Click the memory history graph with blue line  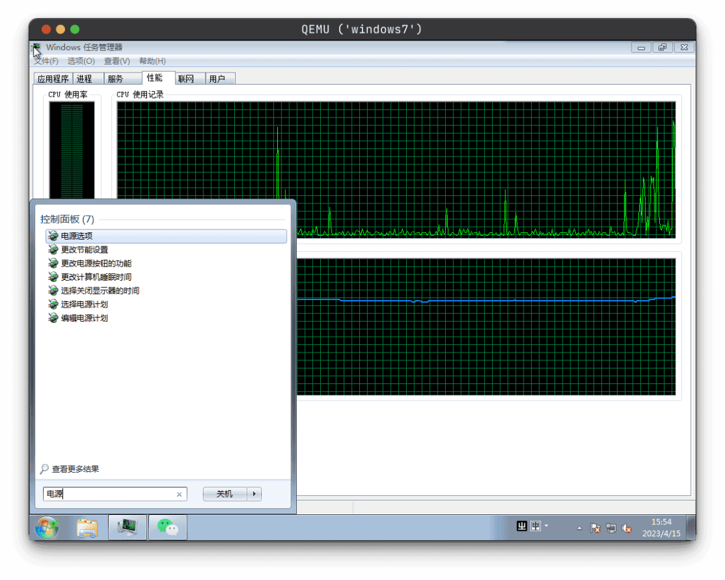(487, 327)
